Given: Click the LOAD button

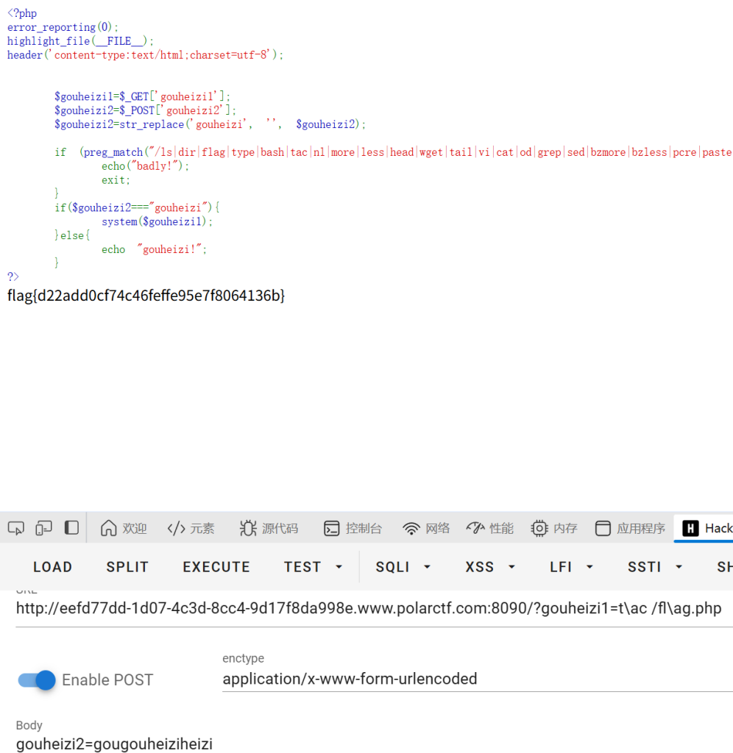Looking at the screenshot, I should coord(52,567).
